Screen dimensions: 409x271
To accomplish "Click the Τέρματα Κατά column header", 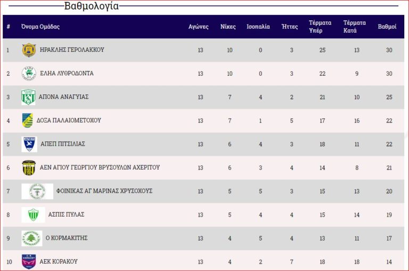I will [x=355, y=26].
